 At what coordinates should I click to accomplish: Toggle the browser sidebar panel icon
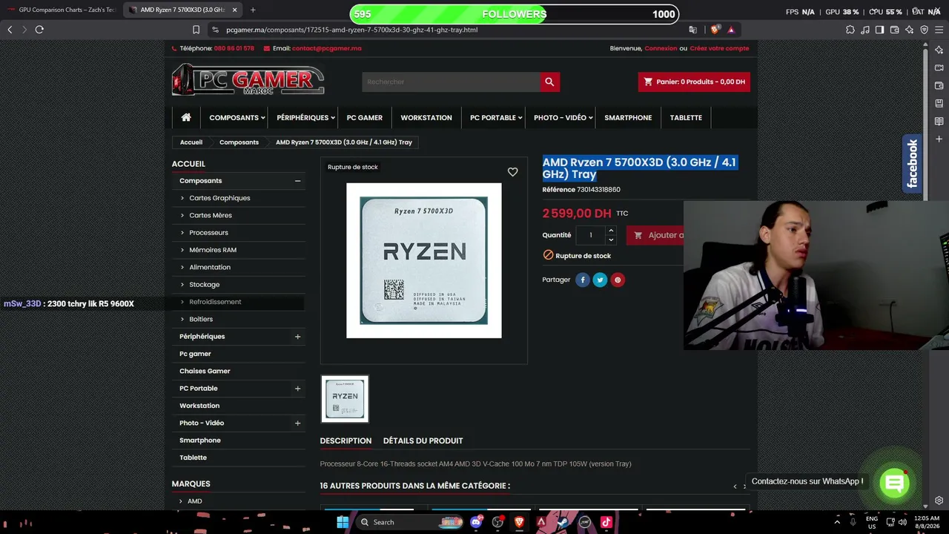pos(879,30)
